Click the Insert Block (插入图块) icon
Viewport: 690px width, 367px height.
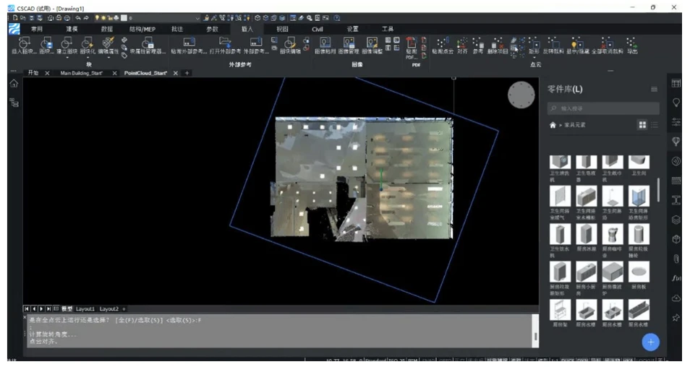coord(24,43)
